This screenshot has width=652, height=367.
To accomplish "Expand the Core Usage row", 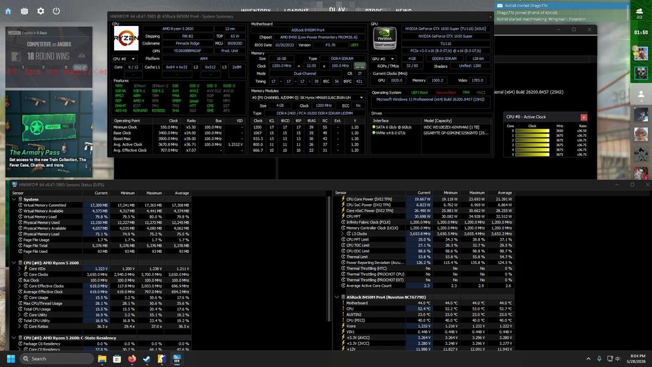I will (20, 298).
